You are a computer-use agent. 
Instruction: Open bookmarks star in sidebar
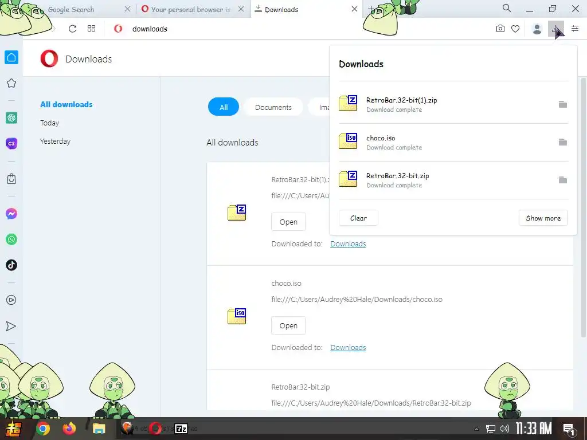pos(11,83)
